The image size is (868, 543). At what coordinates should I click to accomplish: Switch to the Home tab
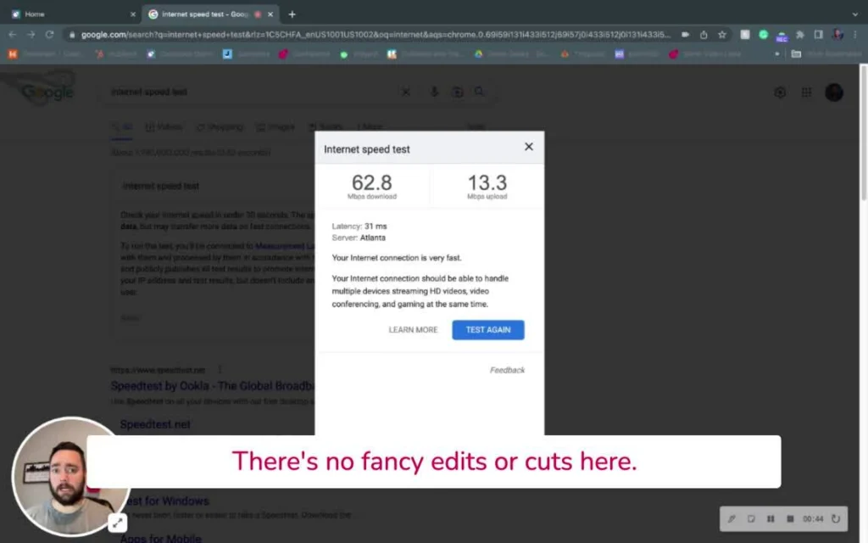point(72,14)
